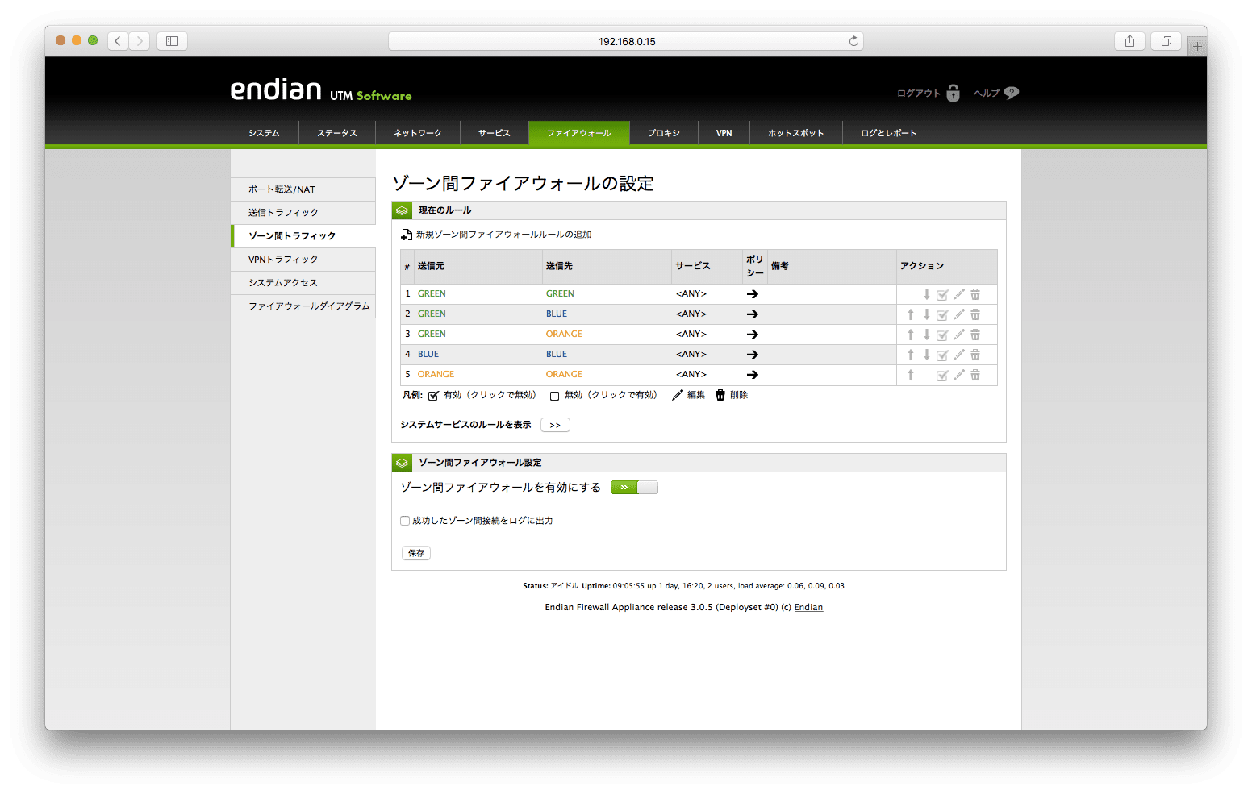The image size is (1252, 794).
Task: Open the Safari share menu
Action: [x=1129, y=41]
